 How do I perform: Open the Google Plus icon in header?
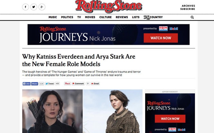pos(42,7)
